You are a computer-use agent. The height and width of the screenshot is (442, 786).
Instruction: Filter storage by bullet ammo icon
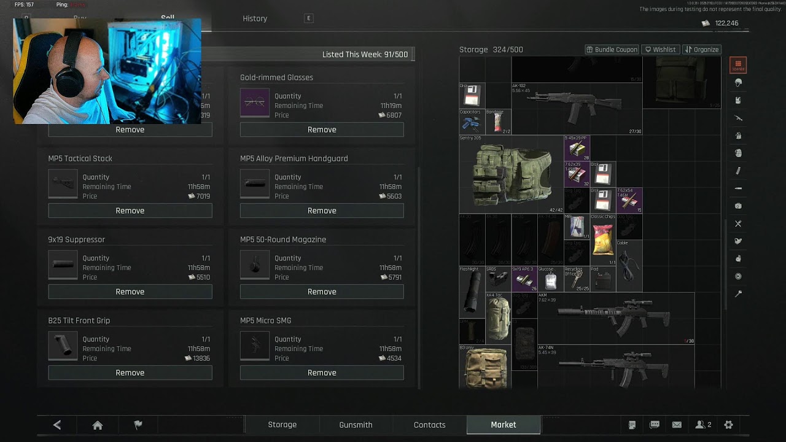click(738, 188)
